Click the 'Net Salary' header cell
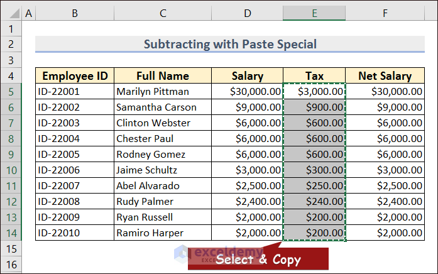This screenshot has height=274, width=438. [385, 76]
